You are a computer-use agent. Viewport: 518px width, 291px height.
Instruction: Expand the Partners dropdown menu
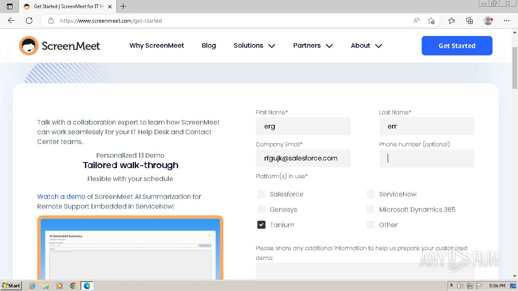click(313, 46)
